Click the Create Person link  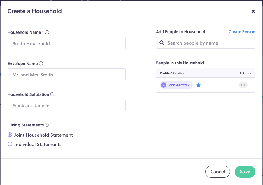point(242,32)
